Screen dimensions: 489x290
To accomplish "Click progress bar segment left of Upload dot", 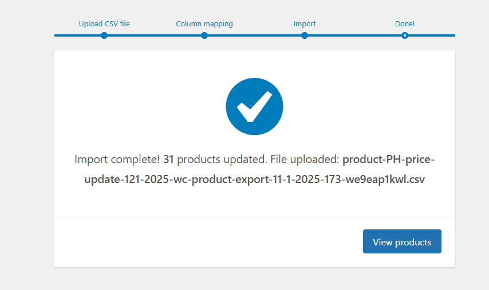I will pyautogui.click(x=78, y=35).
